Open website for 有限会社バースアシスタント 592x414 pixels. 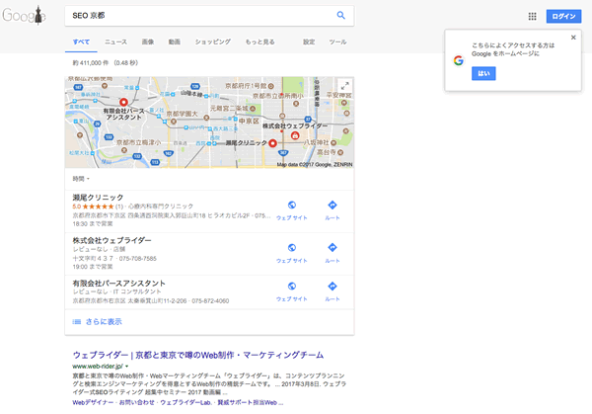coord(292,290)
